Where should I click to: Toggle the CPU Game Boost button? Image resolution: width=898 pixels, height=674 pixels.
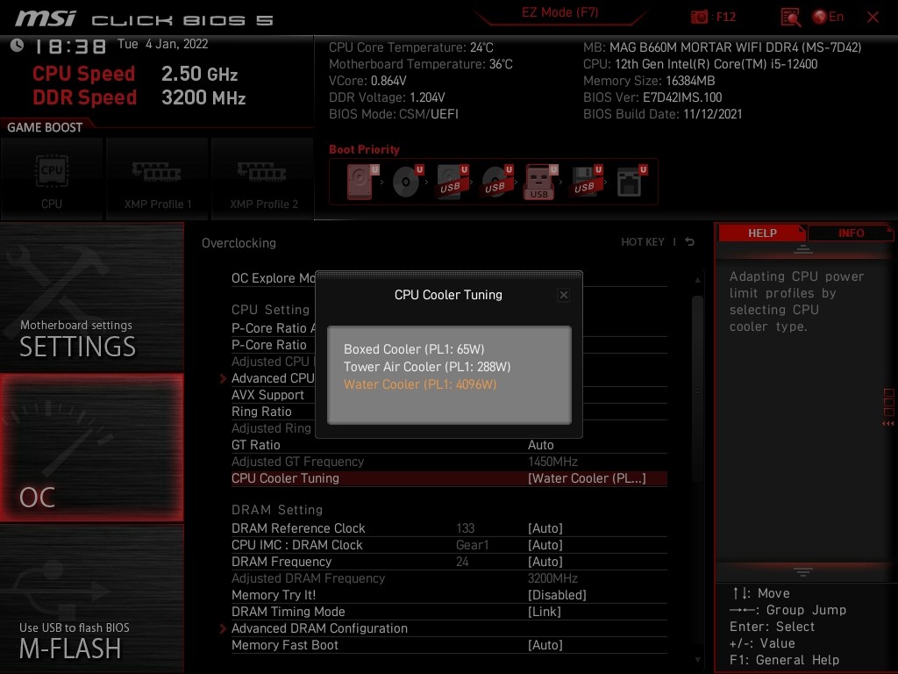point(52,179)
